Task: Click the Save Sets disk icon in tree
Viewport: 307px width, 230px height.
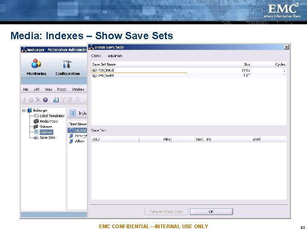Action: (x=36, y=138)
